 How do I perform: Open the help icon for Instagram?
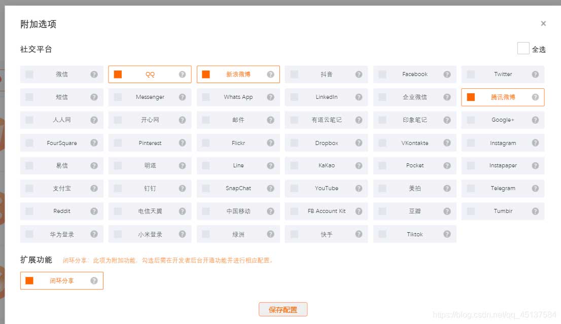535,142
